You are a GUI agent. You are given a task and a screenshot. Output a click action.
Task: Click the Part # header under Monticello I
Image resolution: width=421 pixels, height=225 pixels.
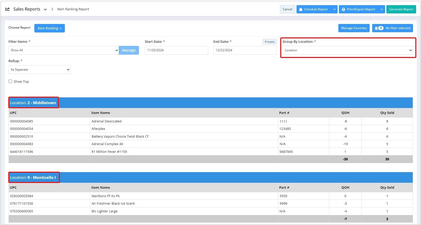coord(284,187)
